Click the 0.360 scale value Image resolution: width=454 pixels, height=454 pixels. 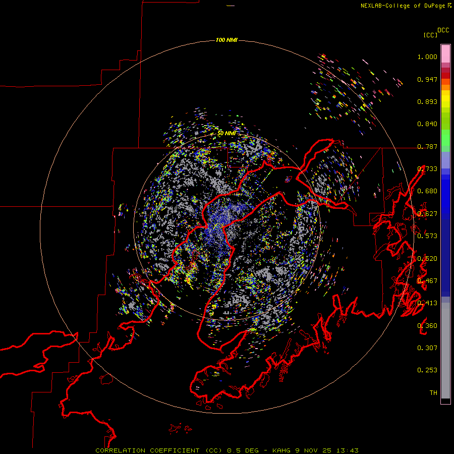tap(427, 326)
